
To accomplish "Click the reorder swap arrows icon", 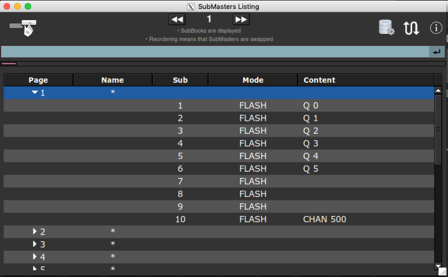I will point(412,28).
